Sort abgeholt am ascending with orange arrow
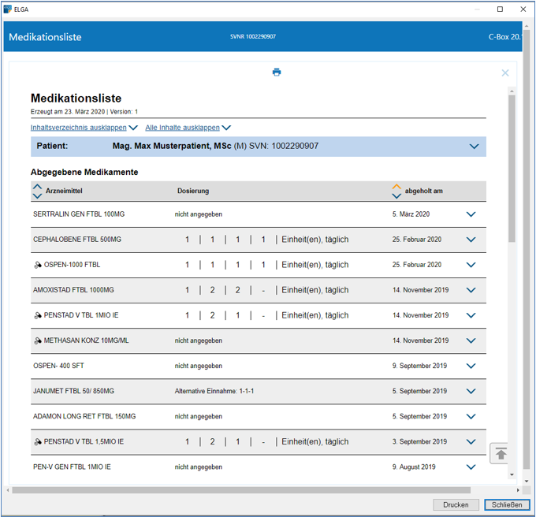536x517 pixels. (x=396, y=187)
